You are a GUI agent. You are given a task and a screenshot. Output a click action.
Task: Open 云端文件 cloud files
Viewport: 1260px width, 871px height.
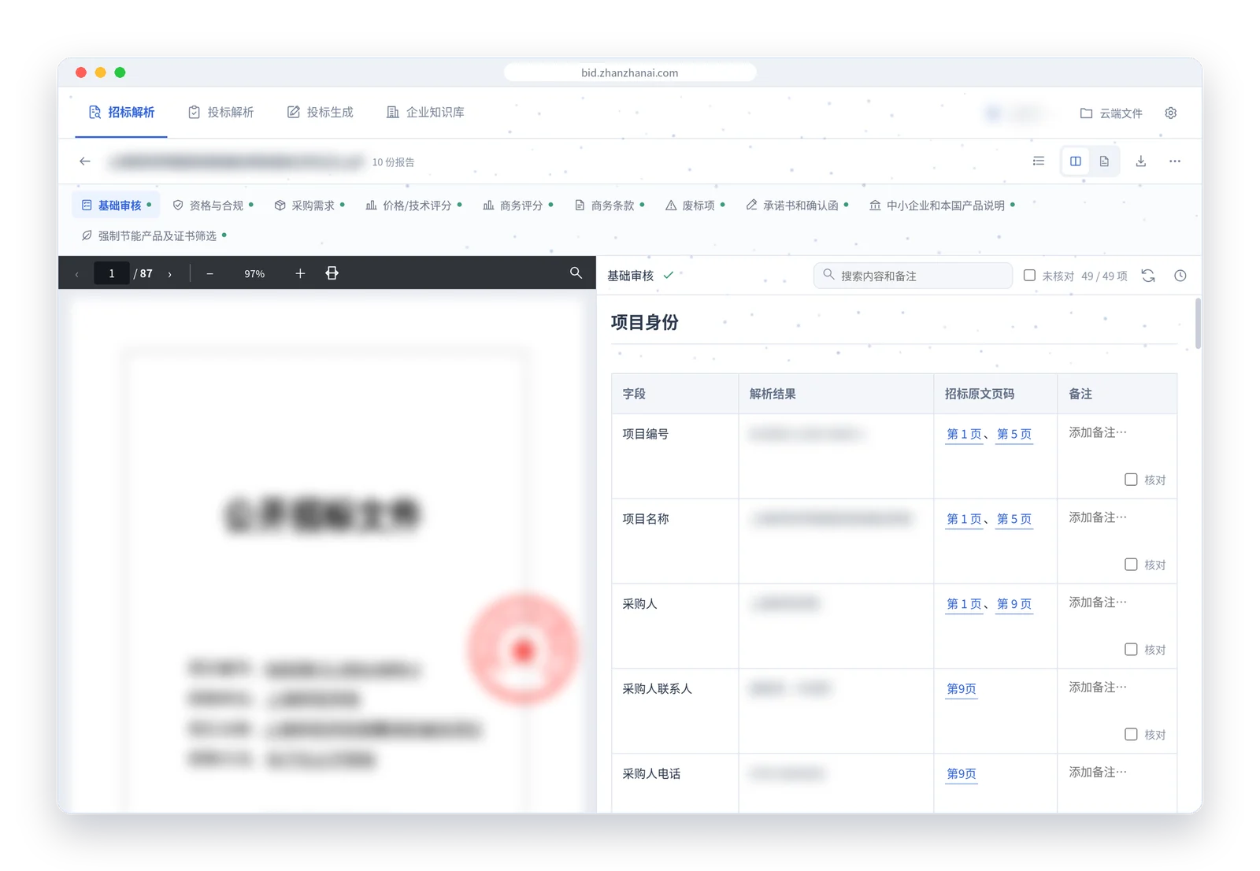click(x=1111, y=113)
